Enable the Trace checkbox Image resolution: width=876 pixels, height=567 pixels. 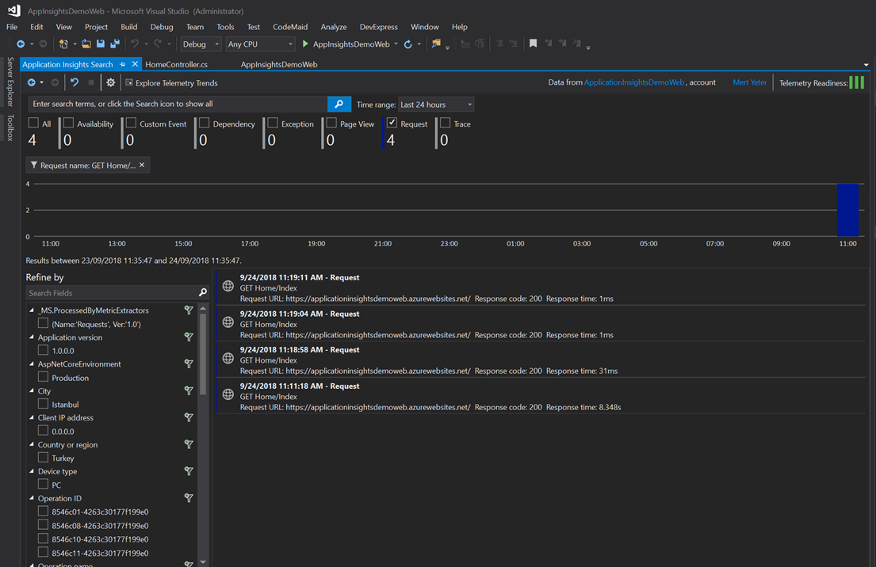445,123
